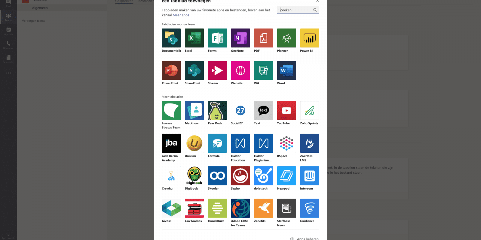Choose the Social27 app
The height and width of the screenshot is (240, 481).
tap(240, 110)
